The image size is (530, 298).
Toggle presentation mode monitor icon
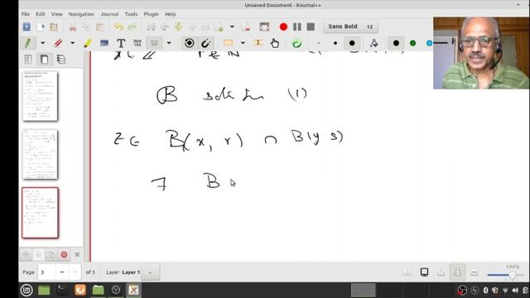point(424,272)
